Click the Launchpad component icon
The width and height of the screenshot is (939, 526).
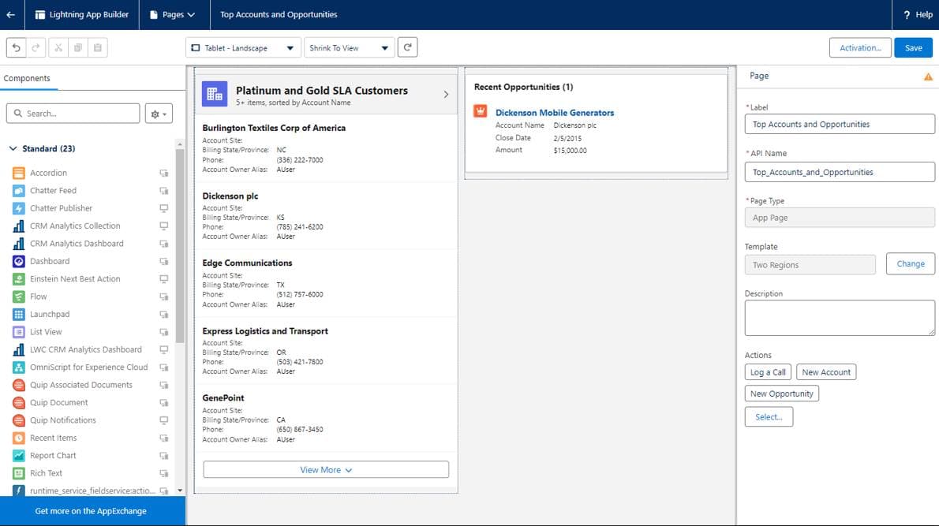tap(20, 314)
